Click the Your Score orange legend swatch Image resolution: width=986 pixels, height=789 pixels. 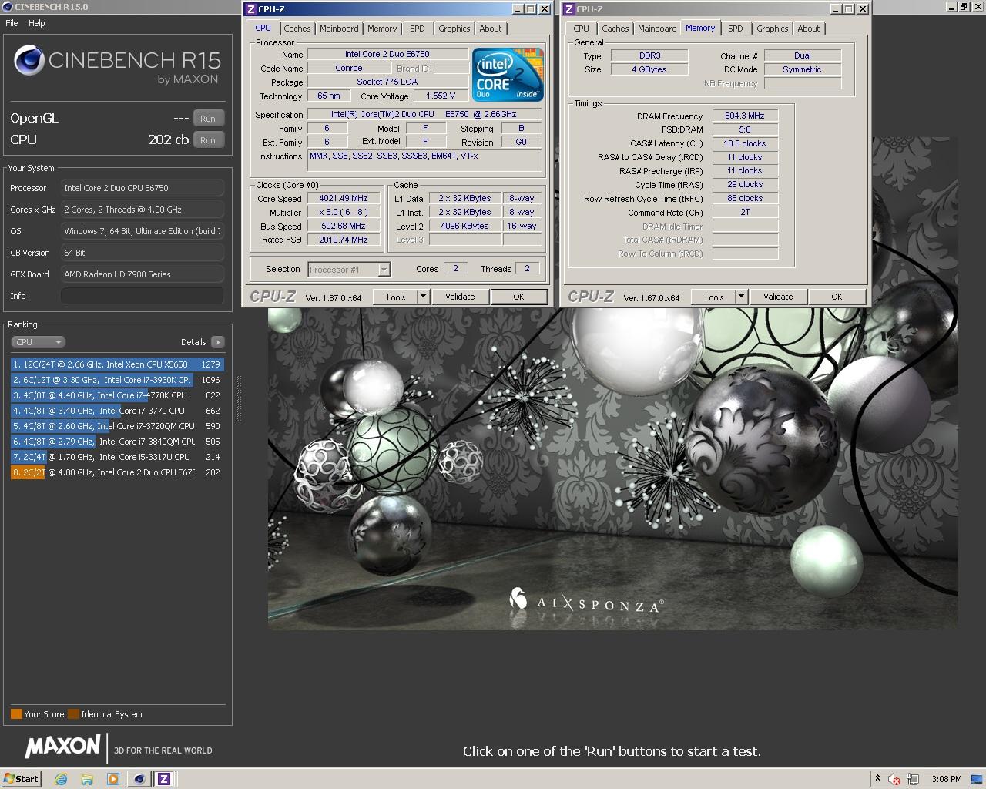16,714
